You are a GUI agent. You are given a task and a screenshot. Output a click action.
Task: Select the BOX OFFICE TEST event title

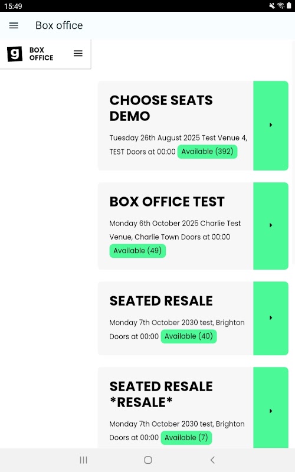coord(167,202)
